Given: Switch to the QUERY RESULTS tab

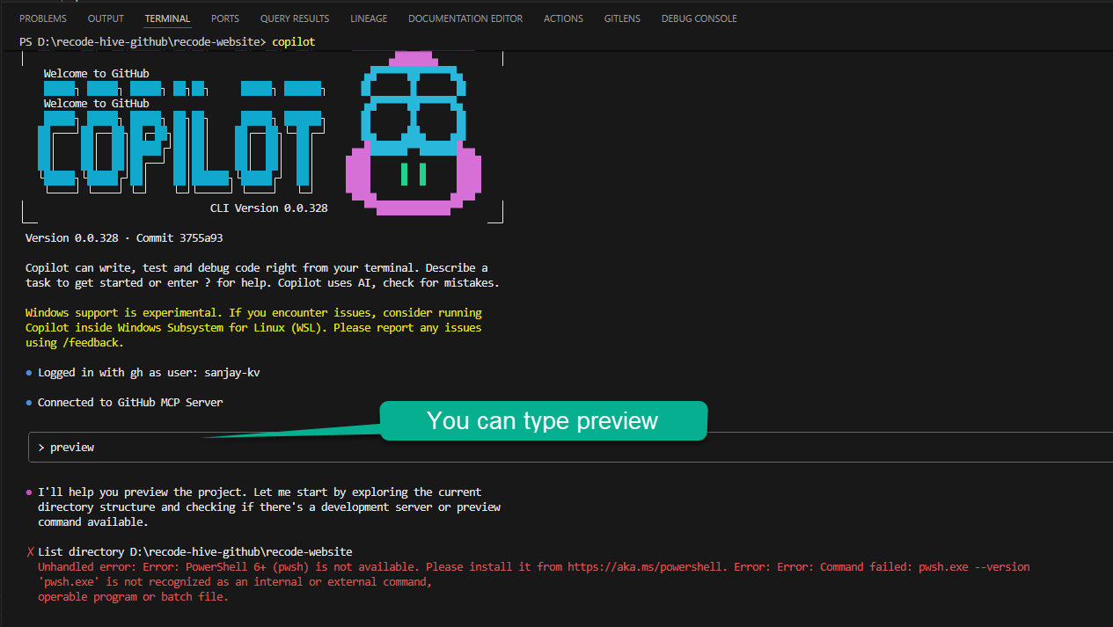Looking at the screenshot, I should (294, 18).
